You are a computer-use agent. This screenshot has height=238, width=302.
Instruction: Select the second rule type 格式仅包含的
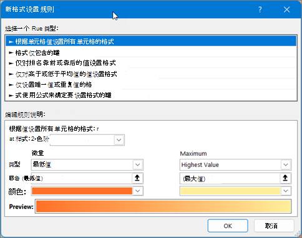151,52
